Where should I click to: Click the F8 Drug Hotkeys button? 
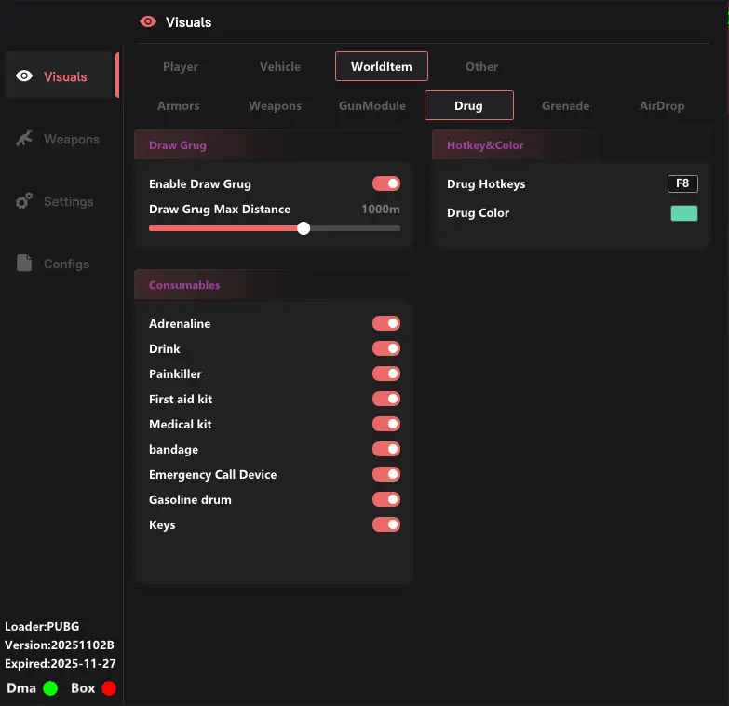tap(682, 183)
